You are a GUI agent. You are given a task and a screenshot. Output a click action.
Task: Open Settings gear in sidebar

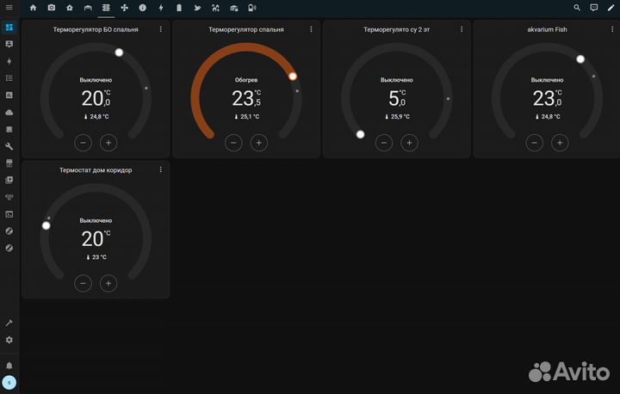click(x=9, y=340)
